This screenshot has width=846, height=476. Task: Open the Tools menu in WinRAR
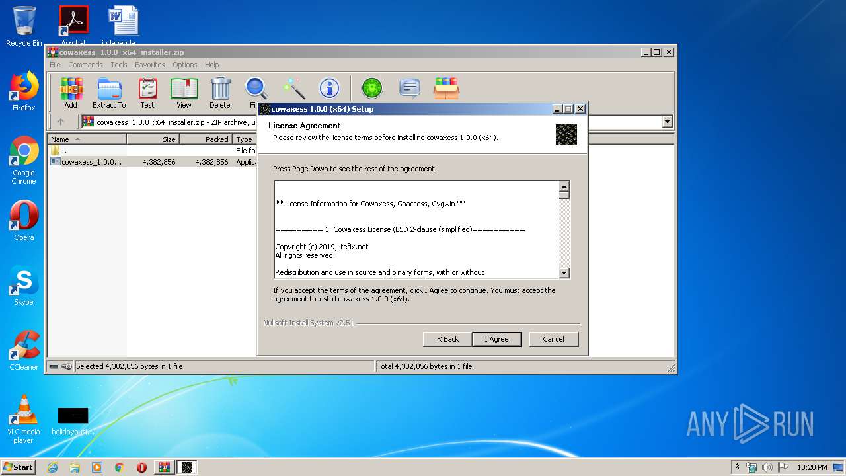pos(119,65)
